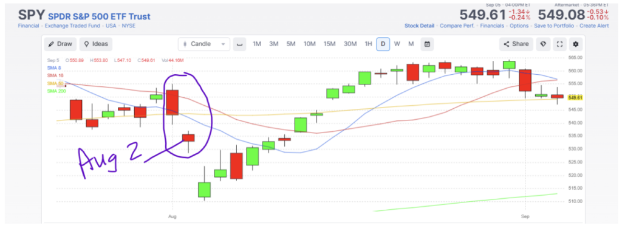Click the NYSE exchange link

pyautogui.click(x=129, y=26)
